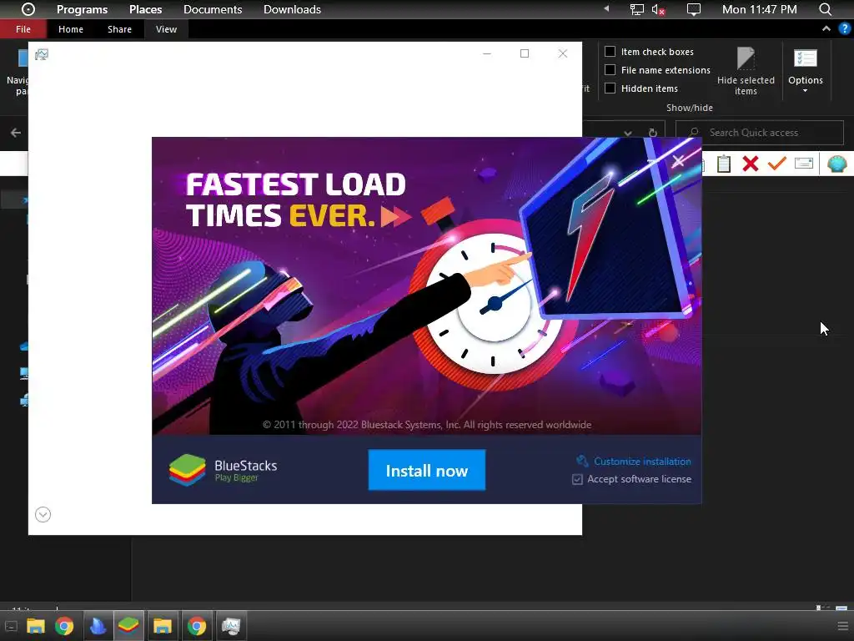Click BlueStacks installer taskbar icon
The width and height of the screenshot is (854, 641).
[128, 626]
